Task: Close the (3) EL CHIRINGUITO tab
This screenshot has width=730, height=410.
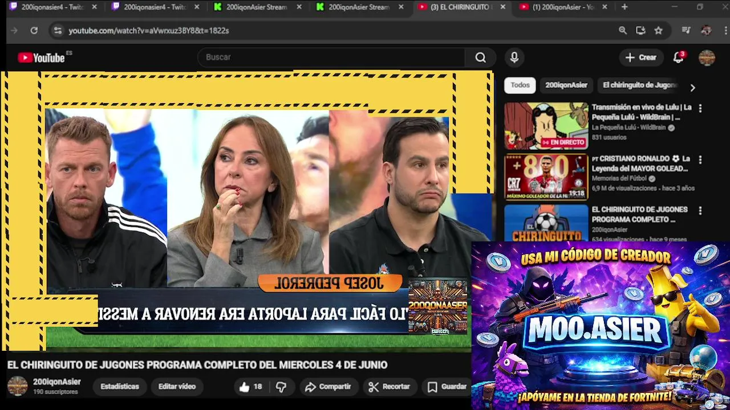Action: (502, 7)
